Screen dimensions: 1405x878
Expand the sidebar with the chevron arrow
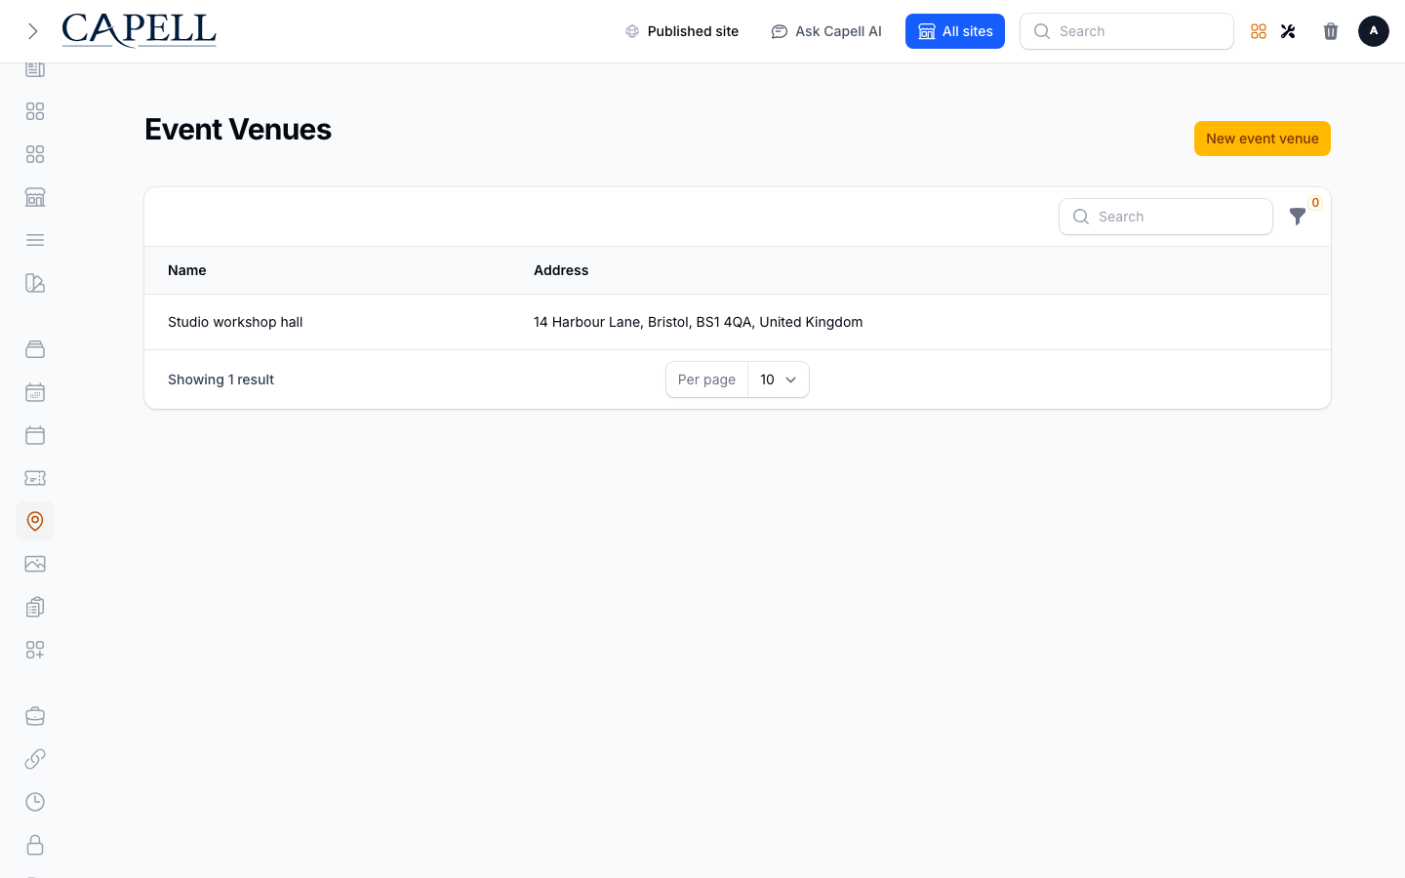pyautogui.click(x=33, y=31)
